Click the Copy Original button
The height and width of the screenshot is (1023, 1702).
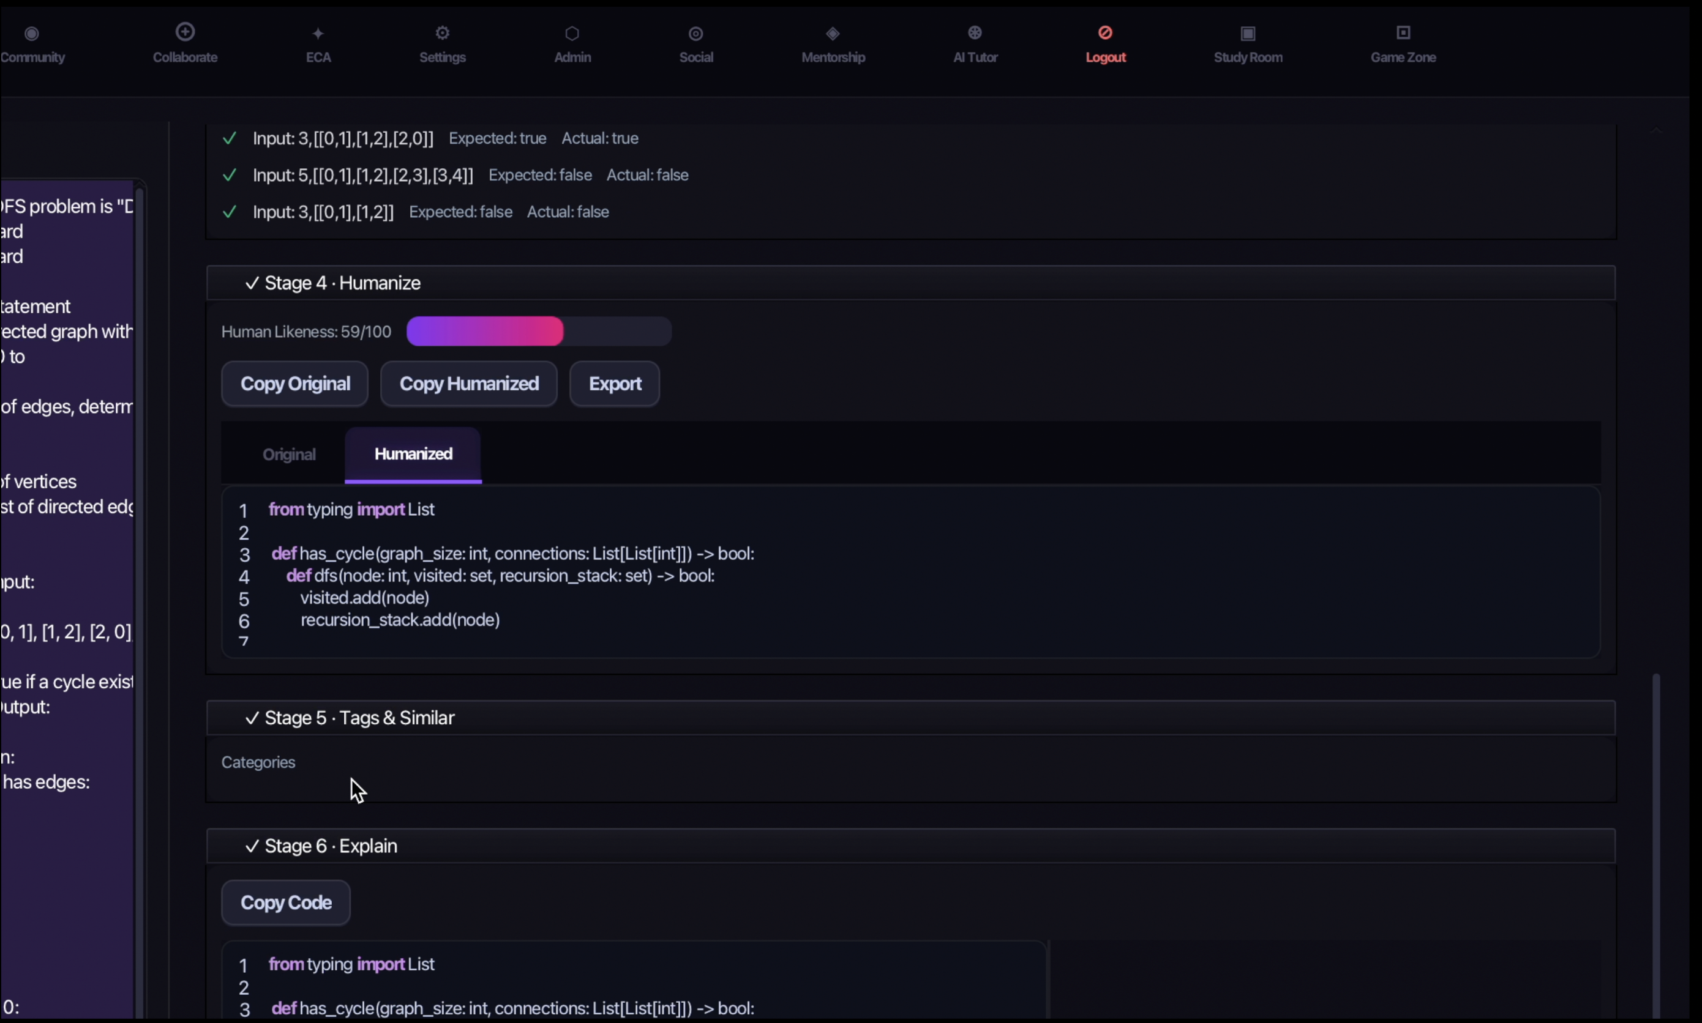(295, 384)
